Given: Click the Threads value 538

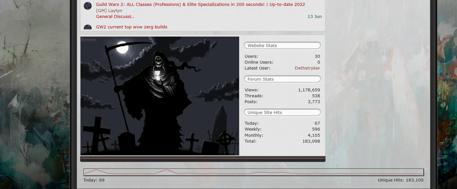Looking at the screenshot, I should click(316, 96).
